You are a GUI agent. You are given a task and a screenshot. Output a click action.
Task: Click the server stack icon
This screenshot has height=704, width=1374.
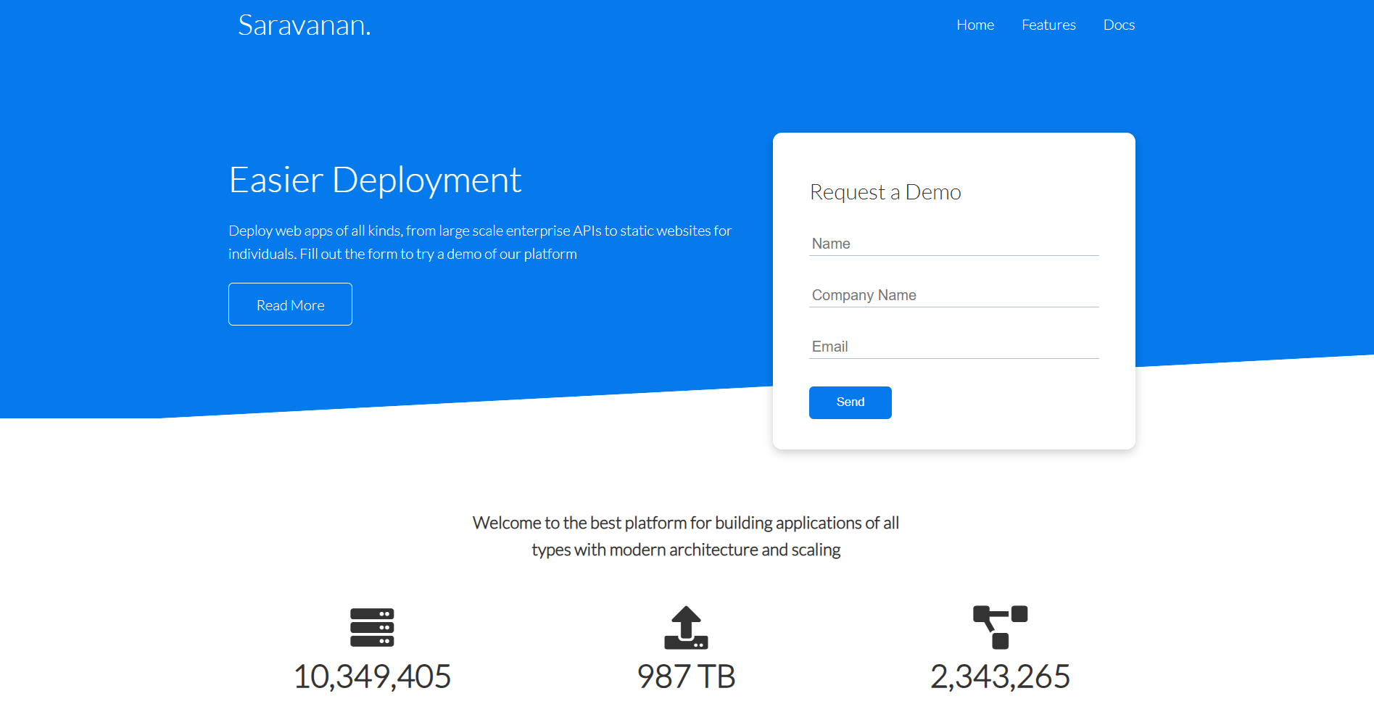pyautogui.click(x=372, y=627)
